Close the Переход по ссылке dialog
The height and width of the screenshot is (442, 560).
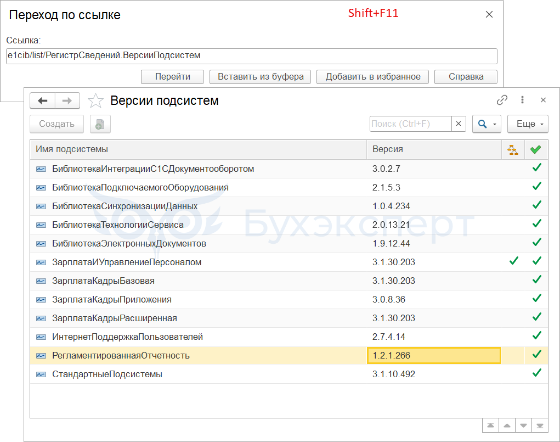[489, 14]
